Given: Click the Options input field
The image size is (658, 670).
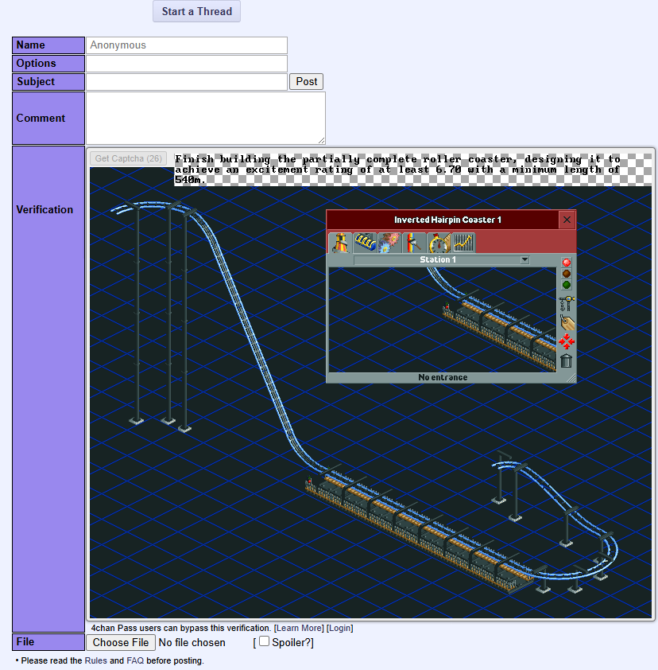Looking at the screenshot, I should pyautogui.click(x=187, y=64).
